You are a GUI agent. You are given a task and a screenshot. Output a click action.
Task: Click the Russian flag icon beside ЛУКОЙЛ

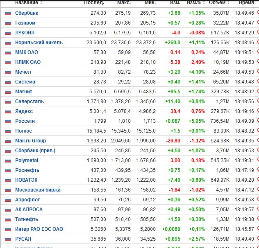click(x=8, y=33)
